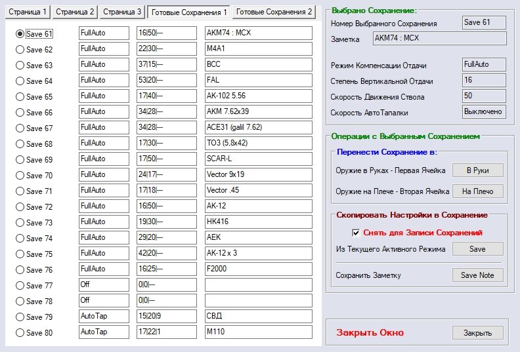The width and height of the screenshot is (520, 352).
Task: Click the СВД note field
Action: tap(259, 316)
